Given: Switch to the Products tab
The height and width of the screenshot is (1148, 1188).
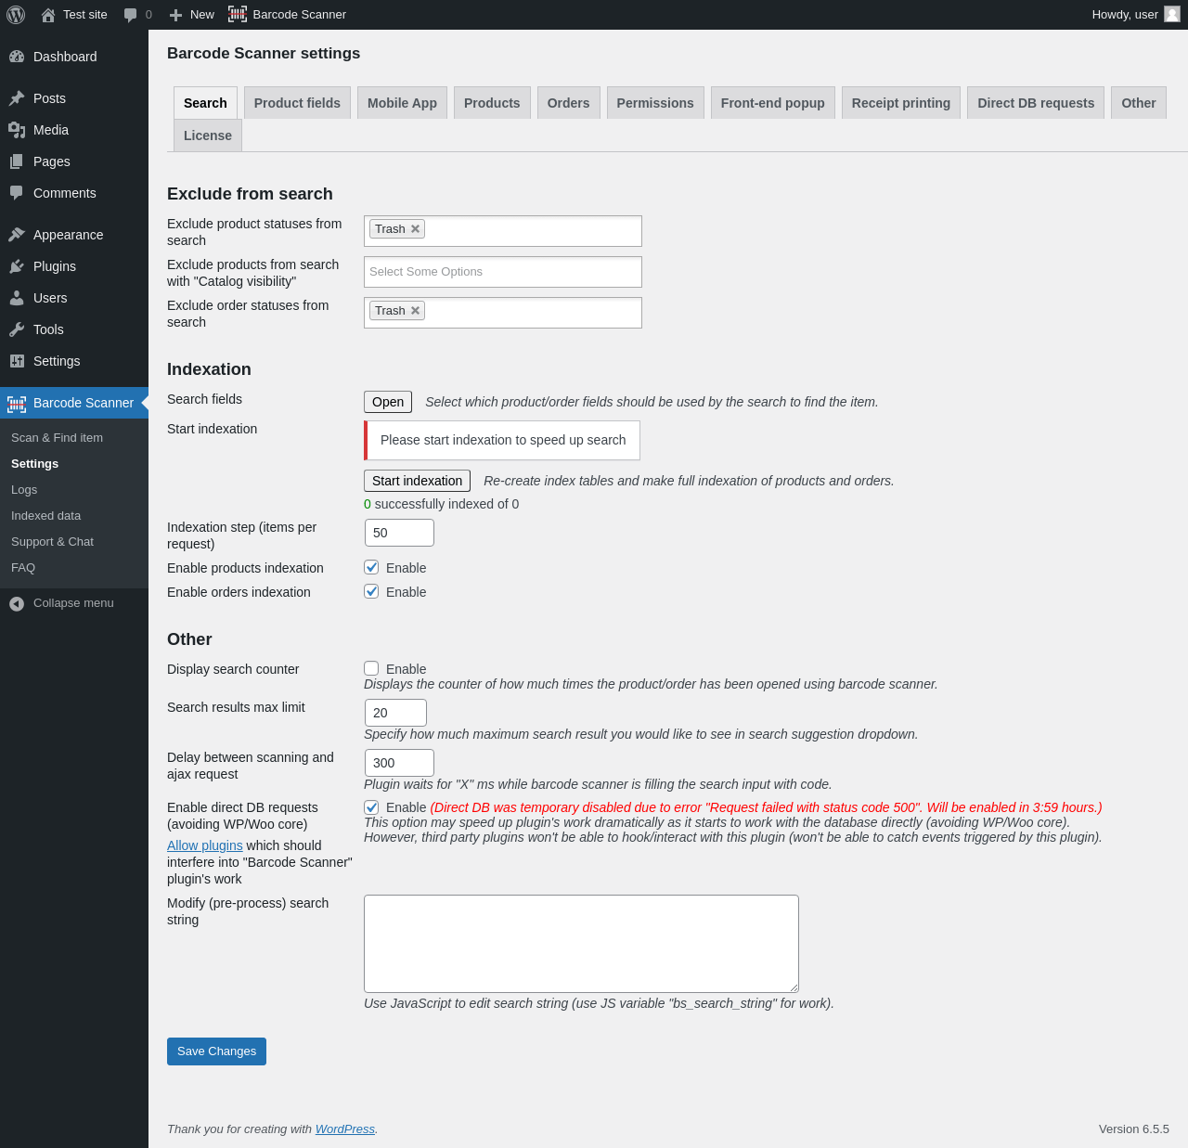Looking at the screenshot, I should coord(492,103).
